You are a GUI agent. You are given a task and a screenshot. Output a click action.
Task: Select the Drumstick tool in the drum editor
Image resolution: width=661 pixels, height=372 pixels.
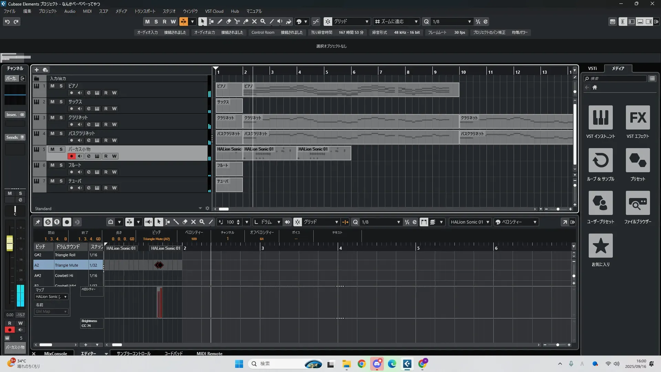pos(176,222)
